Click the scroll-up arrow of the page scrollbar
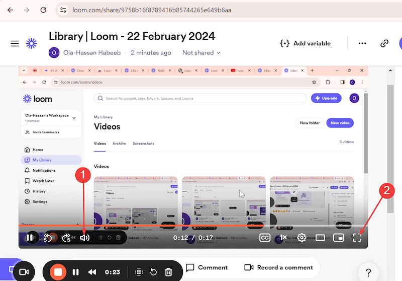 (390, 70)
